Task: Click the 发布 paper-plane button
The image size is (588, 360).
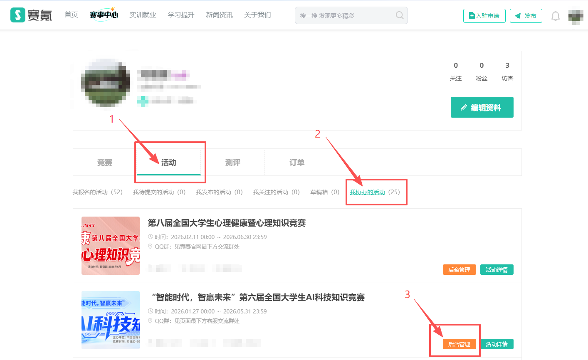Action: [526, 16]
